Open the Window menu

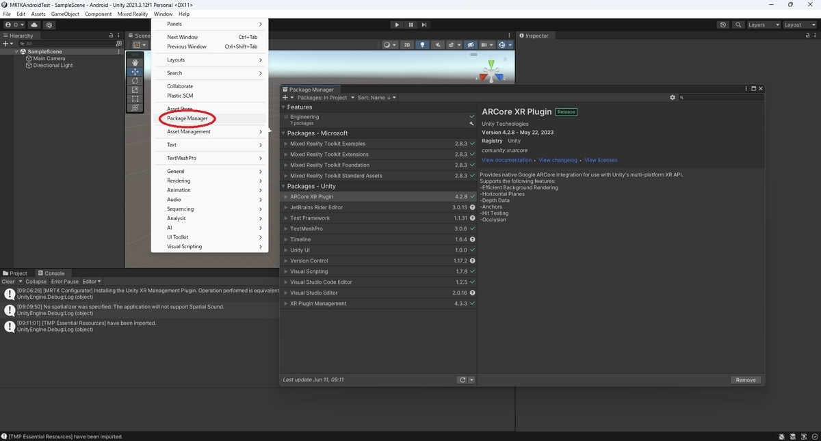tap(163, 14)
